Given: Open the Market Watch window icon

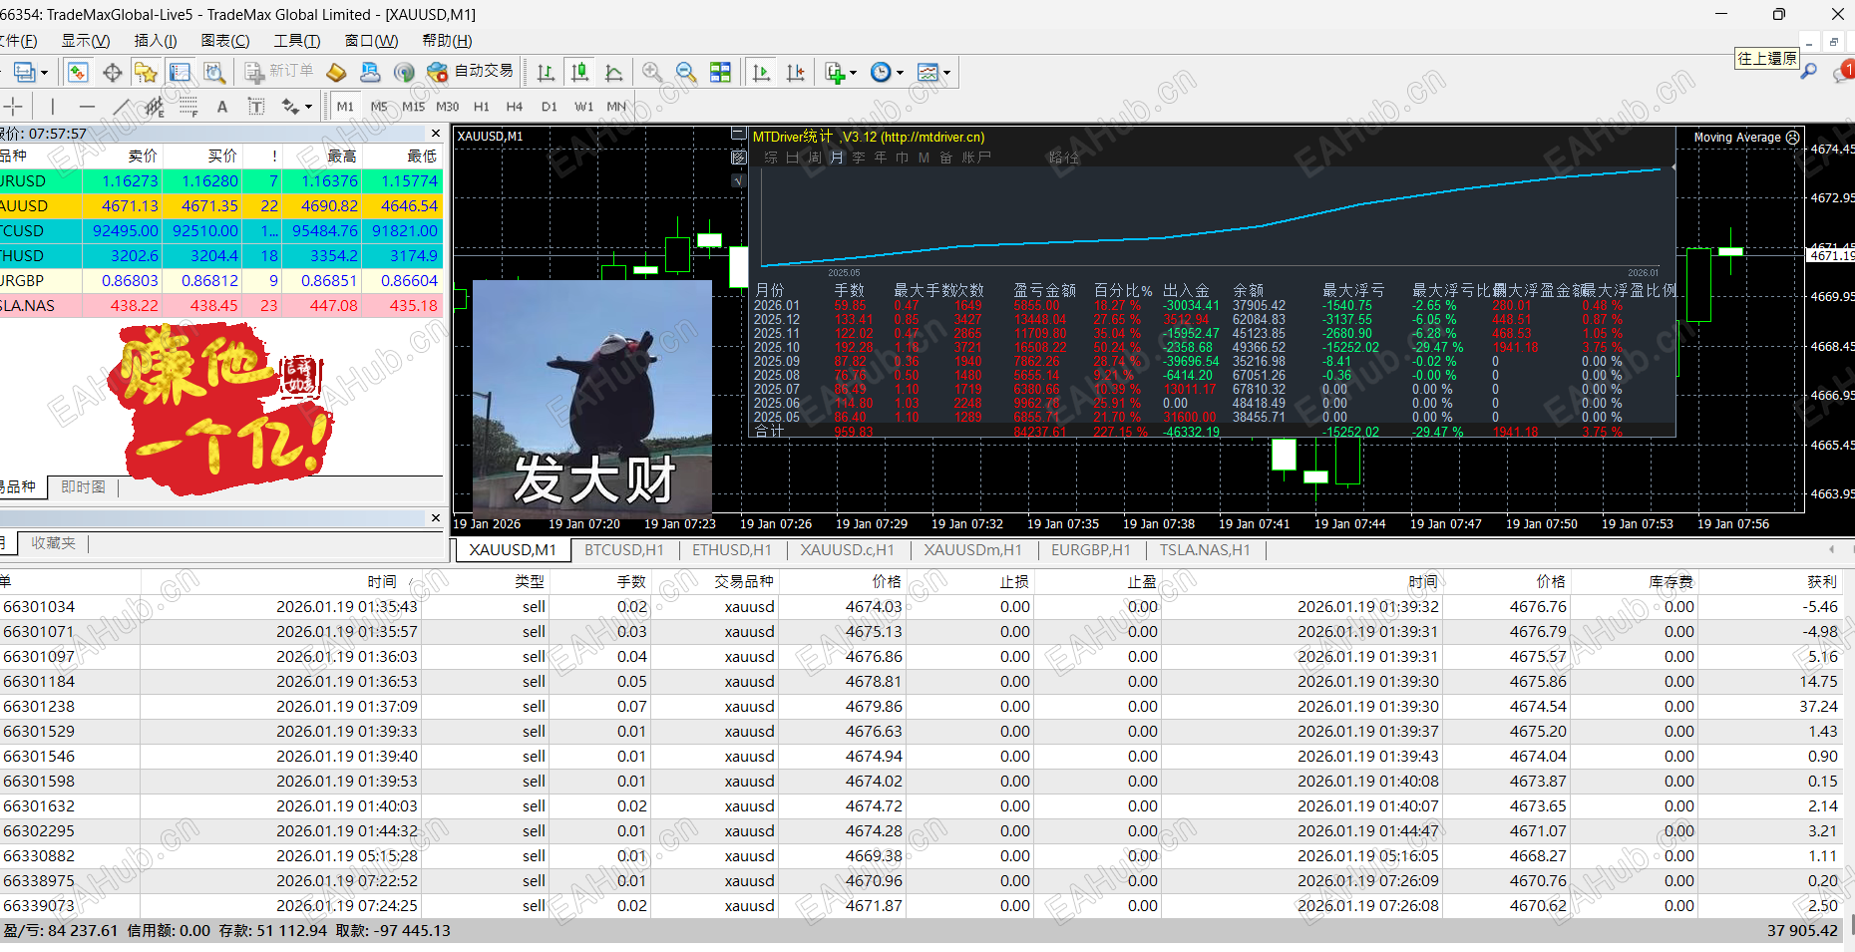Looking at the screenshot, I should [78, 72].
